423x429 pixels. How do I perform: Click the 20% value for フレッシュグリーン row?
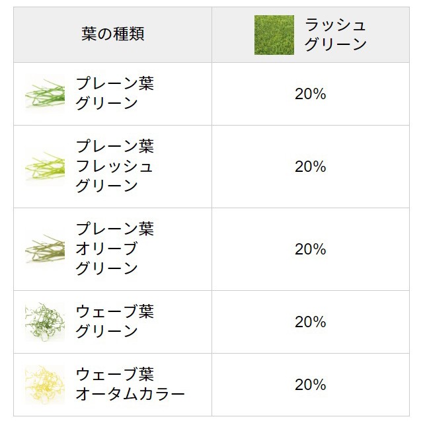click(x=311, y=167)
